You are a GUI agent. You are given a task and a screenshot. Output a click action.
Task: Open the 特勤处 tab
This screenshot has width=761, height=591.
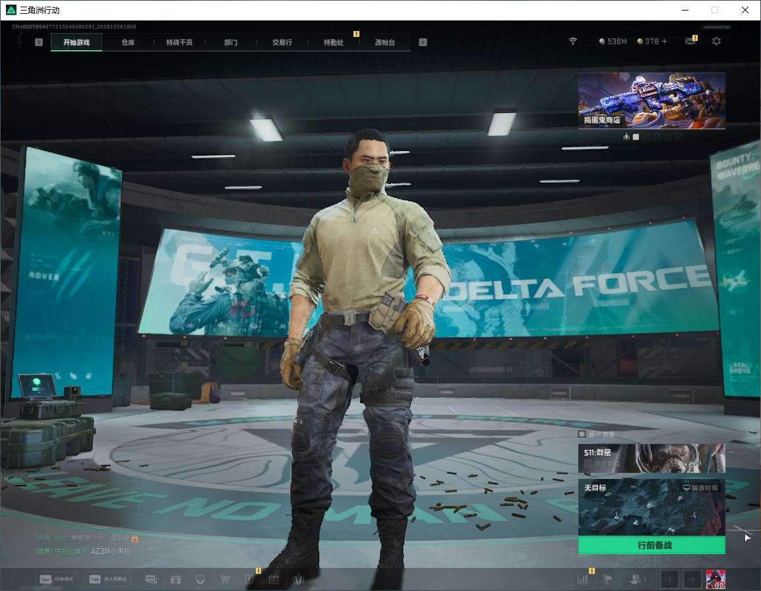coord(334,42)
